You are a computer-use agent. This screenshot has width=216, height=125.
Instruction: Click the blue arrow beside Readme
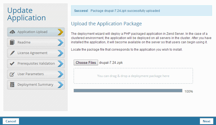click(60, 42)
